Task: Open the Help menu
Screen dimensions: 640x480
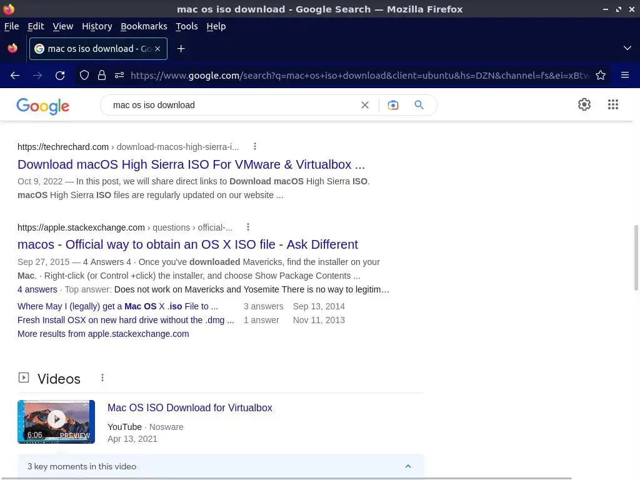Action: tap(216, 26)
